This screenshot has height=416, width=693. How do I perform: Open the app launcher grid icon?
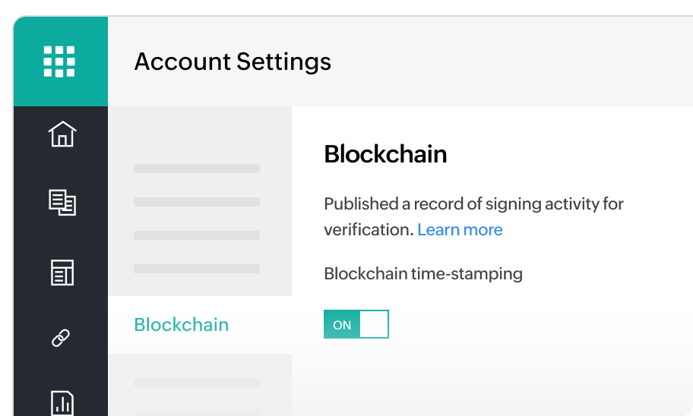coord(59,61)
